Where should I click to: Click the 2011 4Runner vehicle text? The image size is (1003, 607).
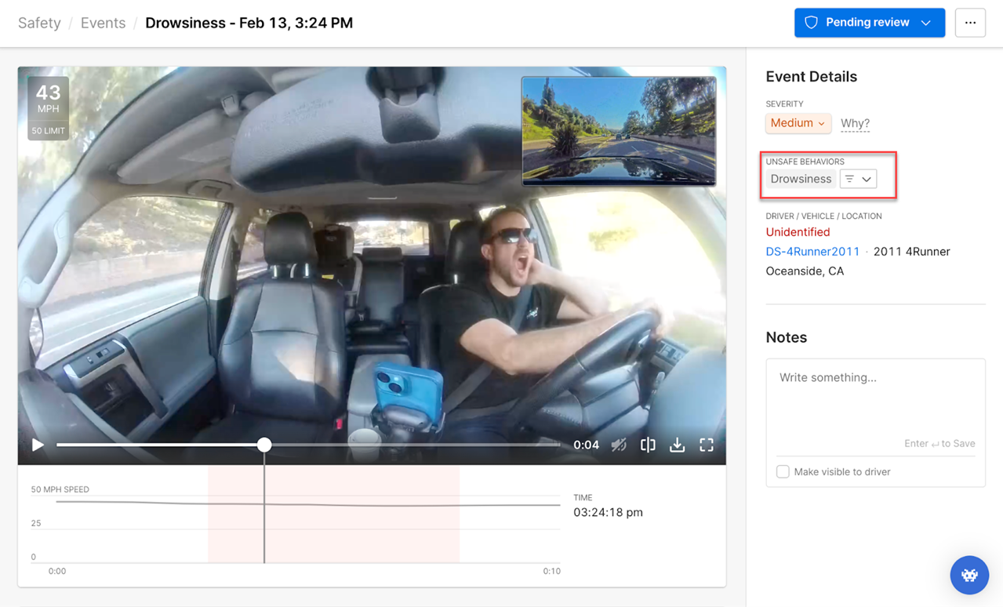911,252
